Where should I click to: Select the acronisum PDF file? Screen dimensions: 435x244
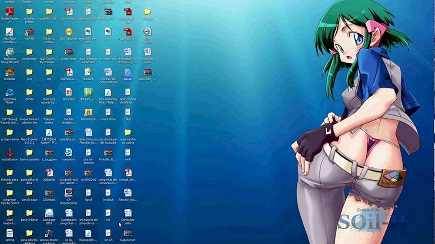coord(69,12)
